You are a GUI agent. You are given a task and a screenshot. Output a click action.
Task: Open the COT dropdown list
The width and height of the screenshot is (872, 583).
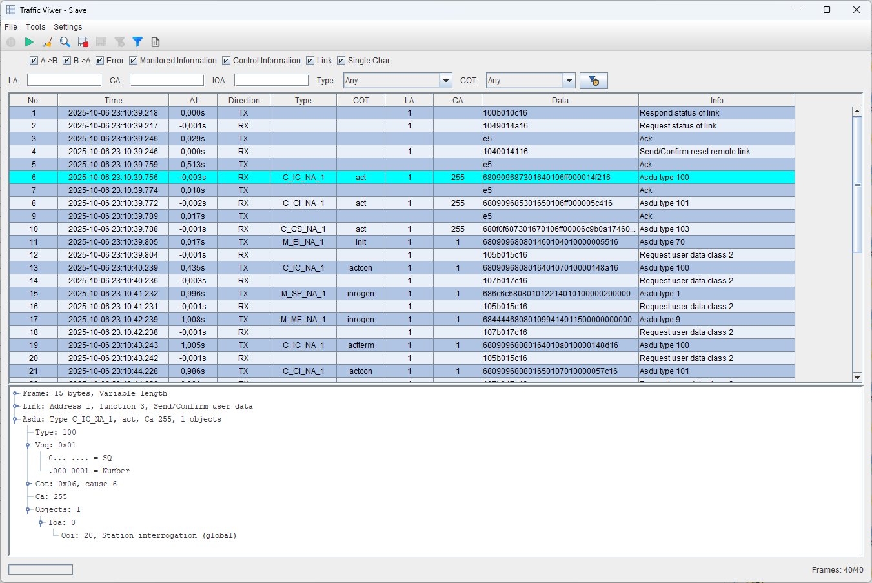pos(569,81)
